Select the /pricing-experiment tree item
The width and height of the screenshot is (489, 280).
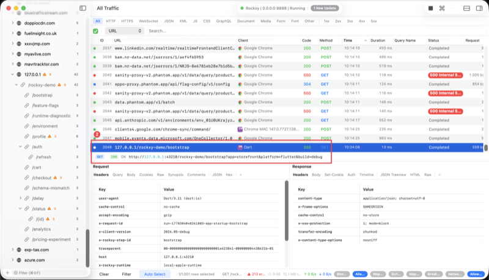51,239
